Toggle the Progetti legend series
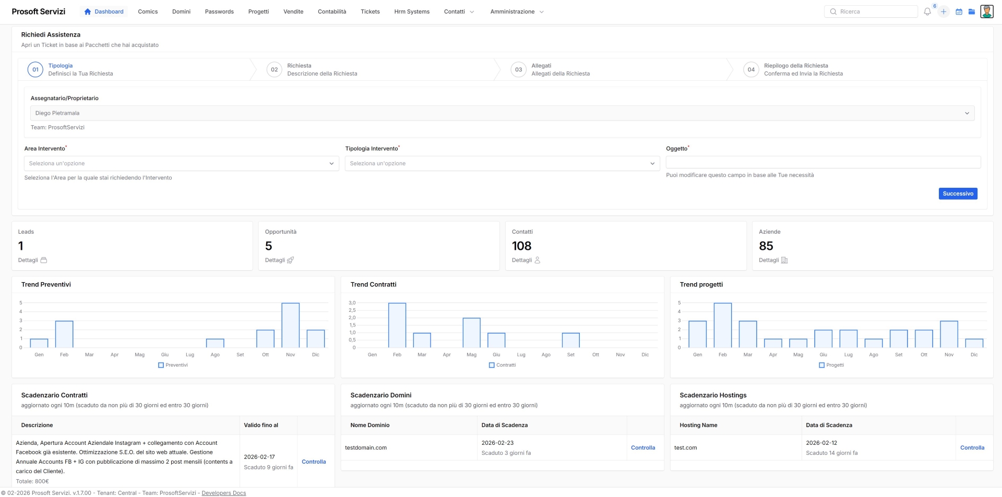 point(832,365)
